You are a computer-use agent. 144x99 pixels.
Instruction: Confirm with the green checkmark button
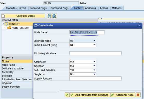coord(67,95)
